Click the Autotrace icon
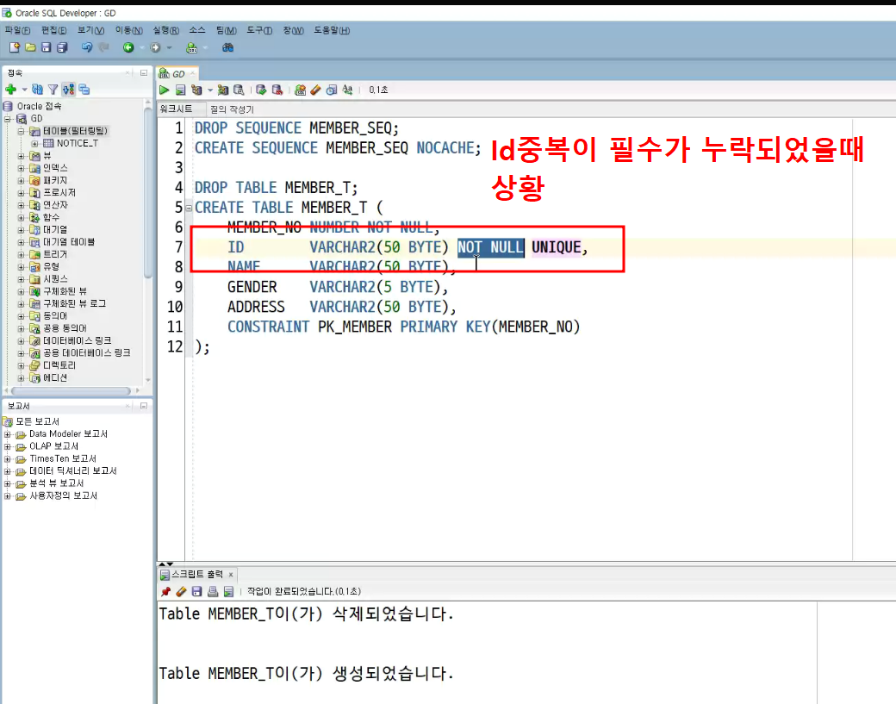This screenshot has height=704, width=896. point(223,90)
